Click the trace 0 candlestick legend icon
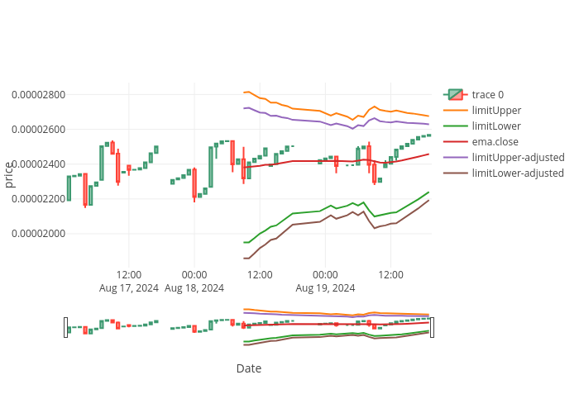 pos(456,95)
